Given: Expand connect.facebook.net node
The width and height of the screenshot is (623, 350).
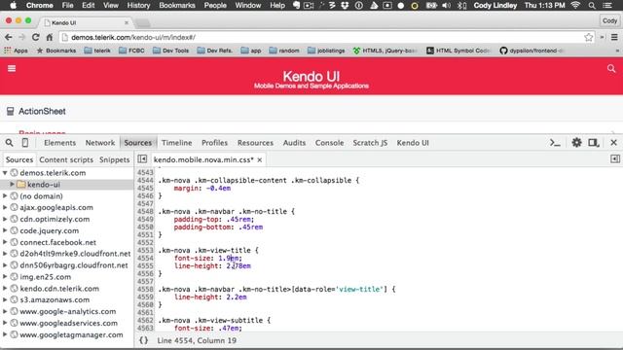Looking at the screenshot, I should 5,242.
